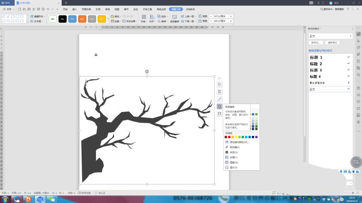Click the shape outline pen floating icon
The width and height of the screenshot is (362, 203).
click(219, 99)
